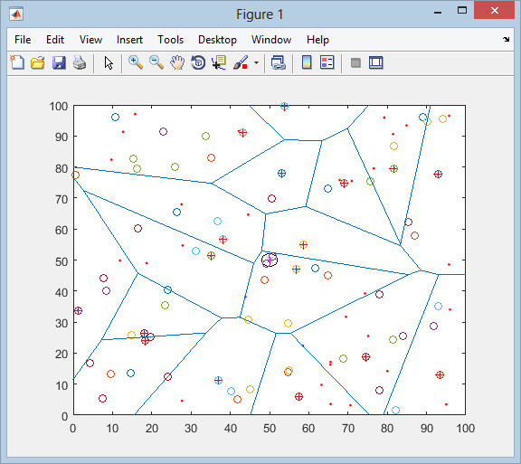Open the Insert menu
The height and width of the screenshot is (464, 521).
129,40
